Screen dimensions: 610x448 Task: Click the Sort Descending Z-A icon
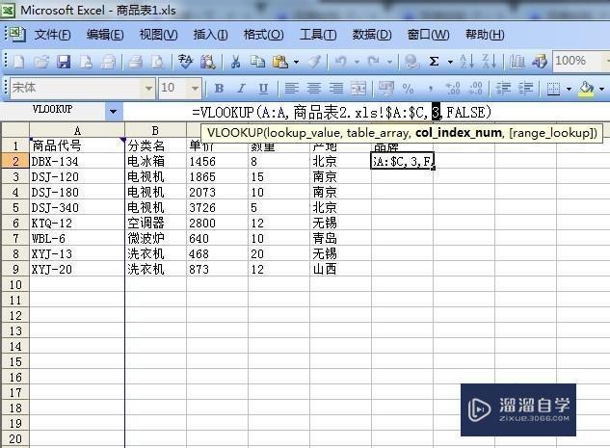[x=489, y=62]
